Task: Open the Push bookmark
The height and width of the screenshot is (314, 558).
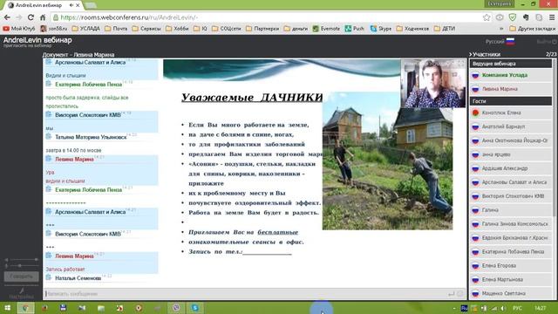Action: [x=355, y=29]
